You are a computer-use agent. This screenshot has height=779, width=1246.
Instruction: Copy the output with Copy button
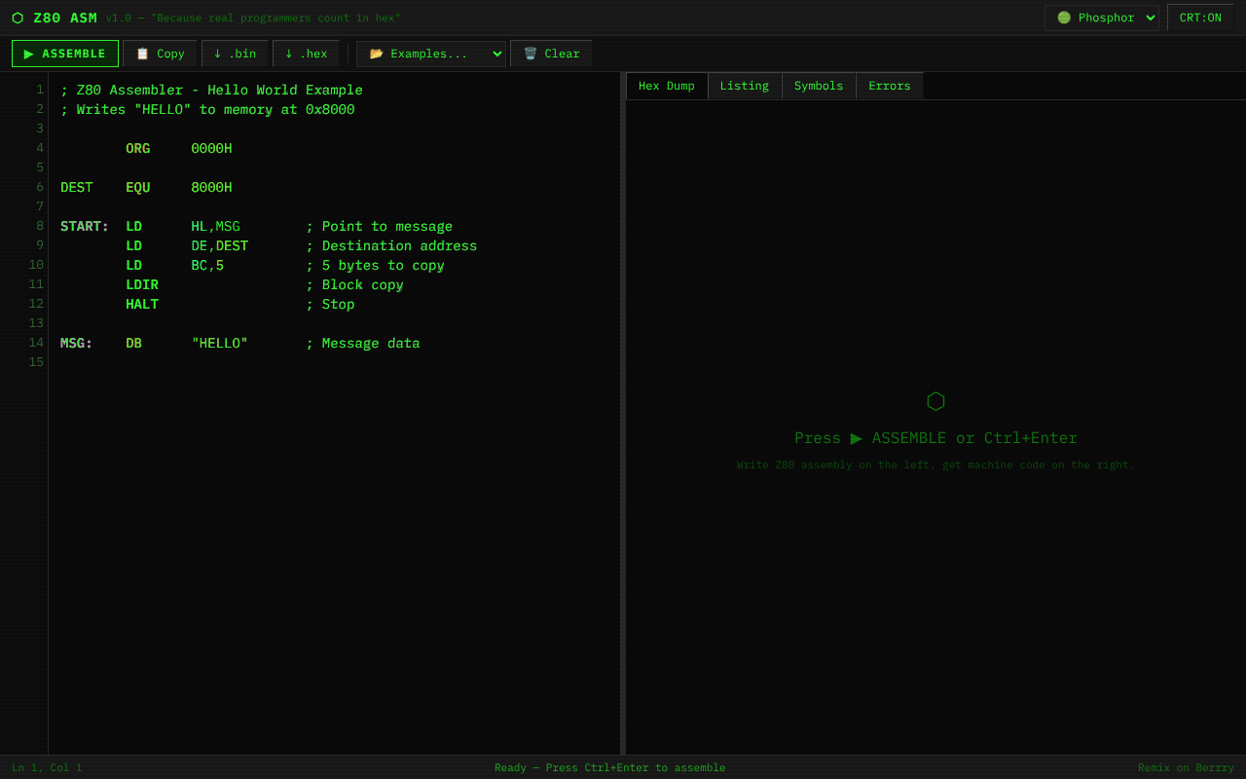coord(160,54)
